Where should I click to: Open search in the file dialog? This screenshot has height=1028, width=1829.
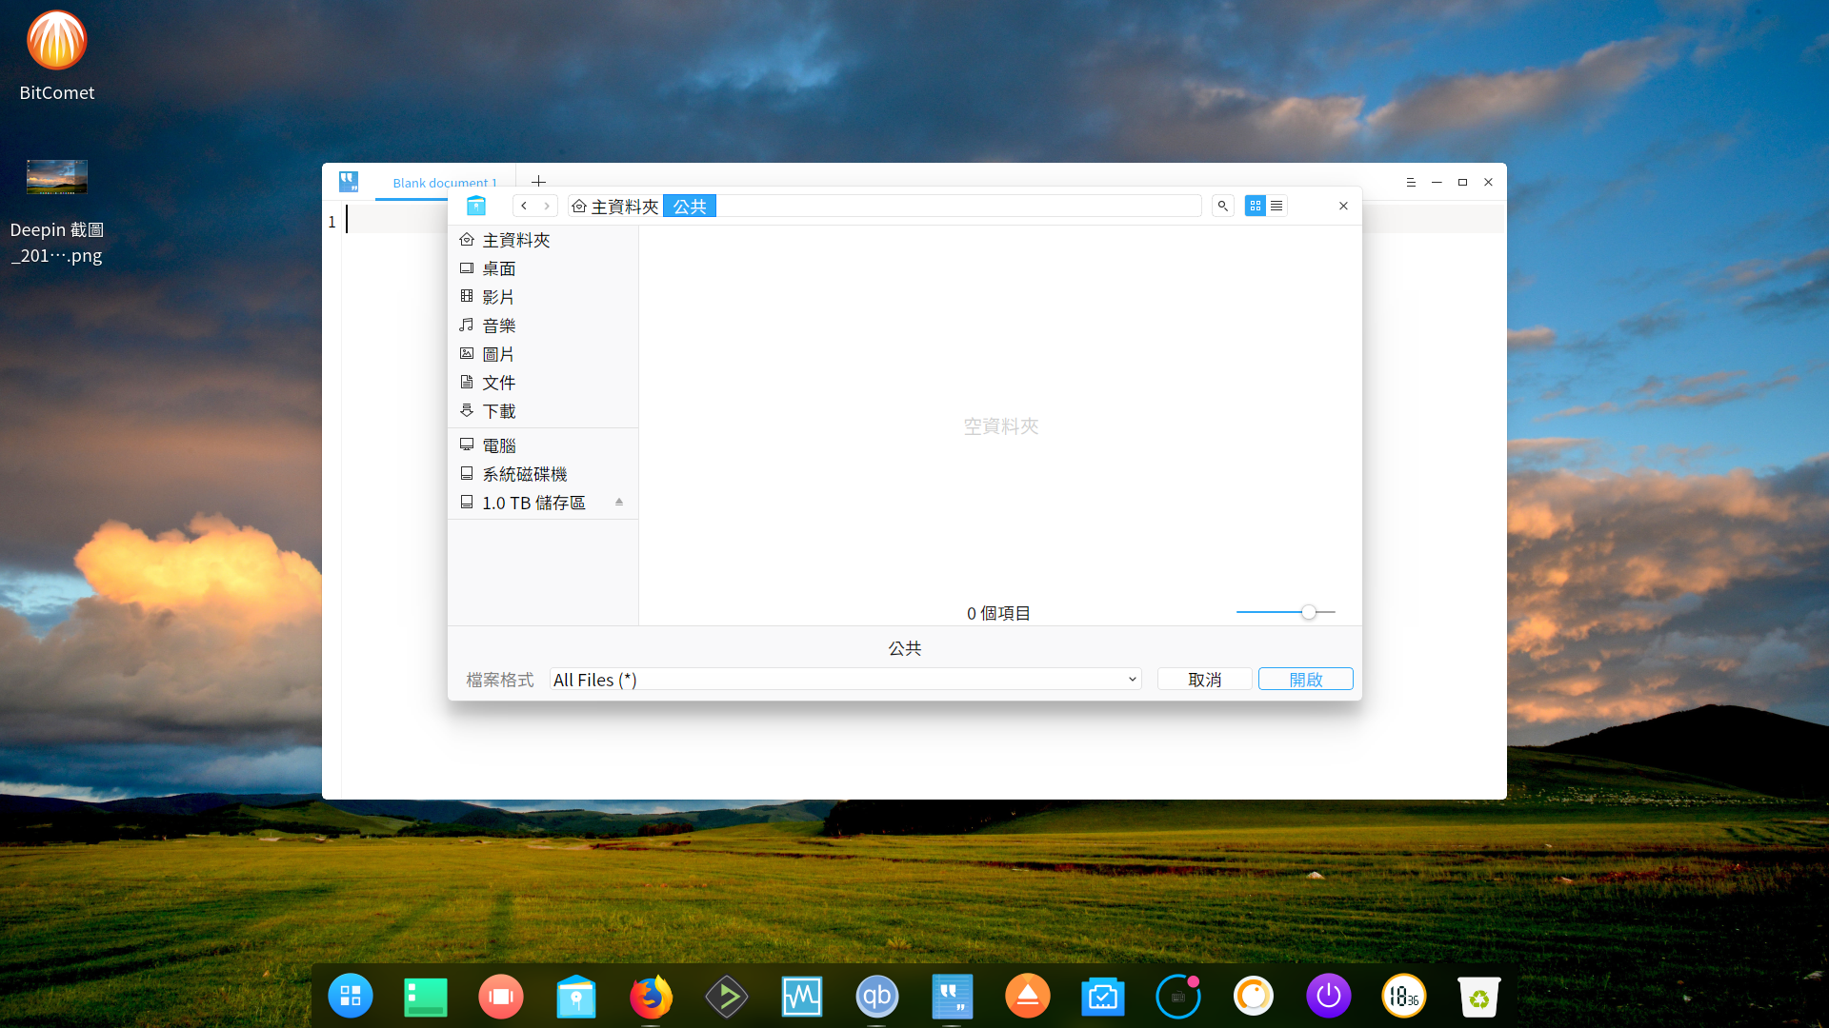(1222, 205)
